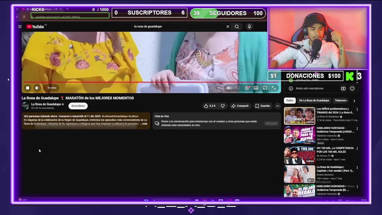Open the browser tab search chevron
The width and height of the screenshot is (382, 215).
click(x=17, y=9)
